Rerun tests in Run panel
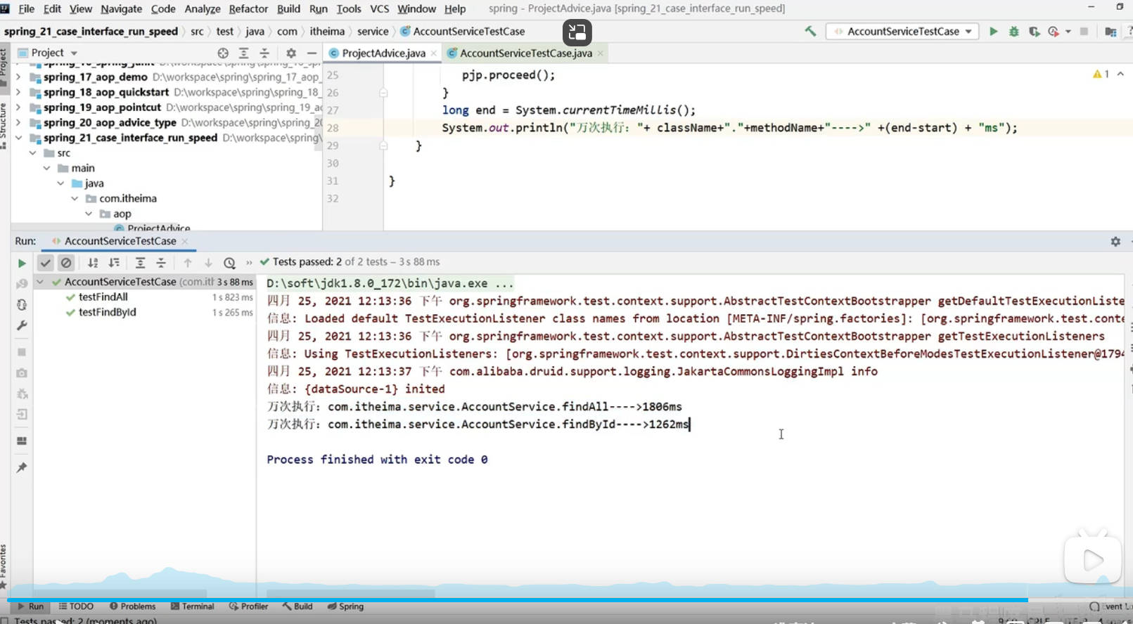 click(22, 263)
